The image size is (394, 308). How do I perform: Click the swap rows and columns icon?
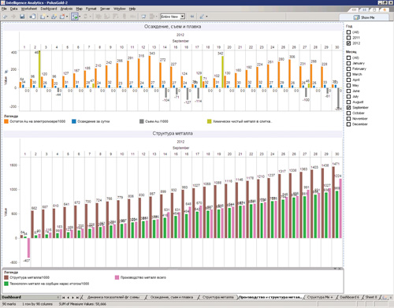98,17
